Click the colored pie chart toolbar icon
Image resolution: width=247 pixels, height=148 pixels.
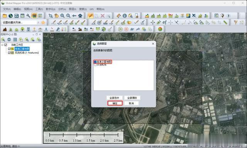(x=160, y=29)
